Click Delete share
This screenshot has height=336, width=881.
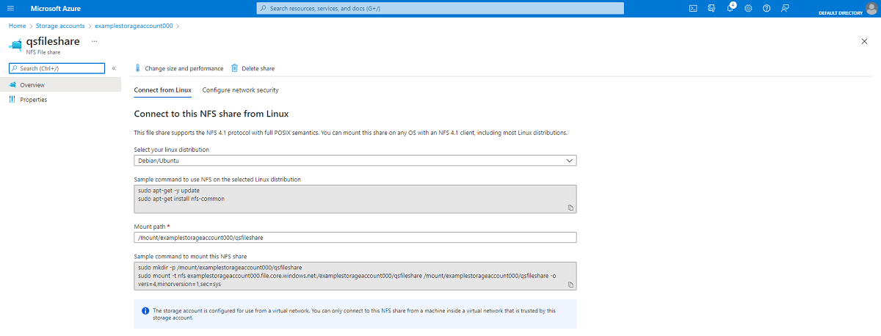coord(253,68)
